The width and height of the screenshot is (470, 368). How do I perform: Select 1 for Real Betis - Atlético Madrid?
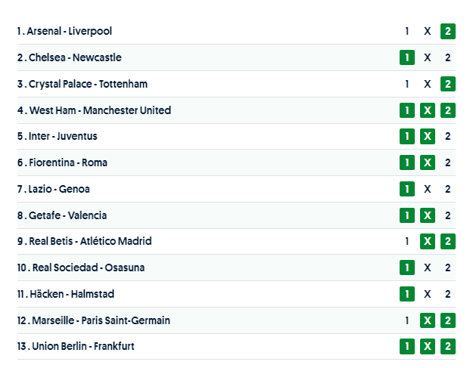click(x=406, y=242)
